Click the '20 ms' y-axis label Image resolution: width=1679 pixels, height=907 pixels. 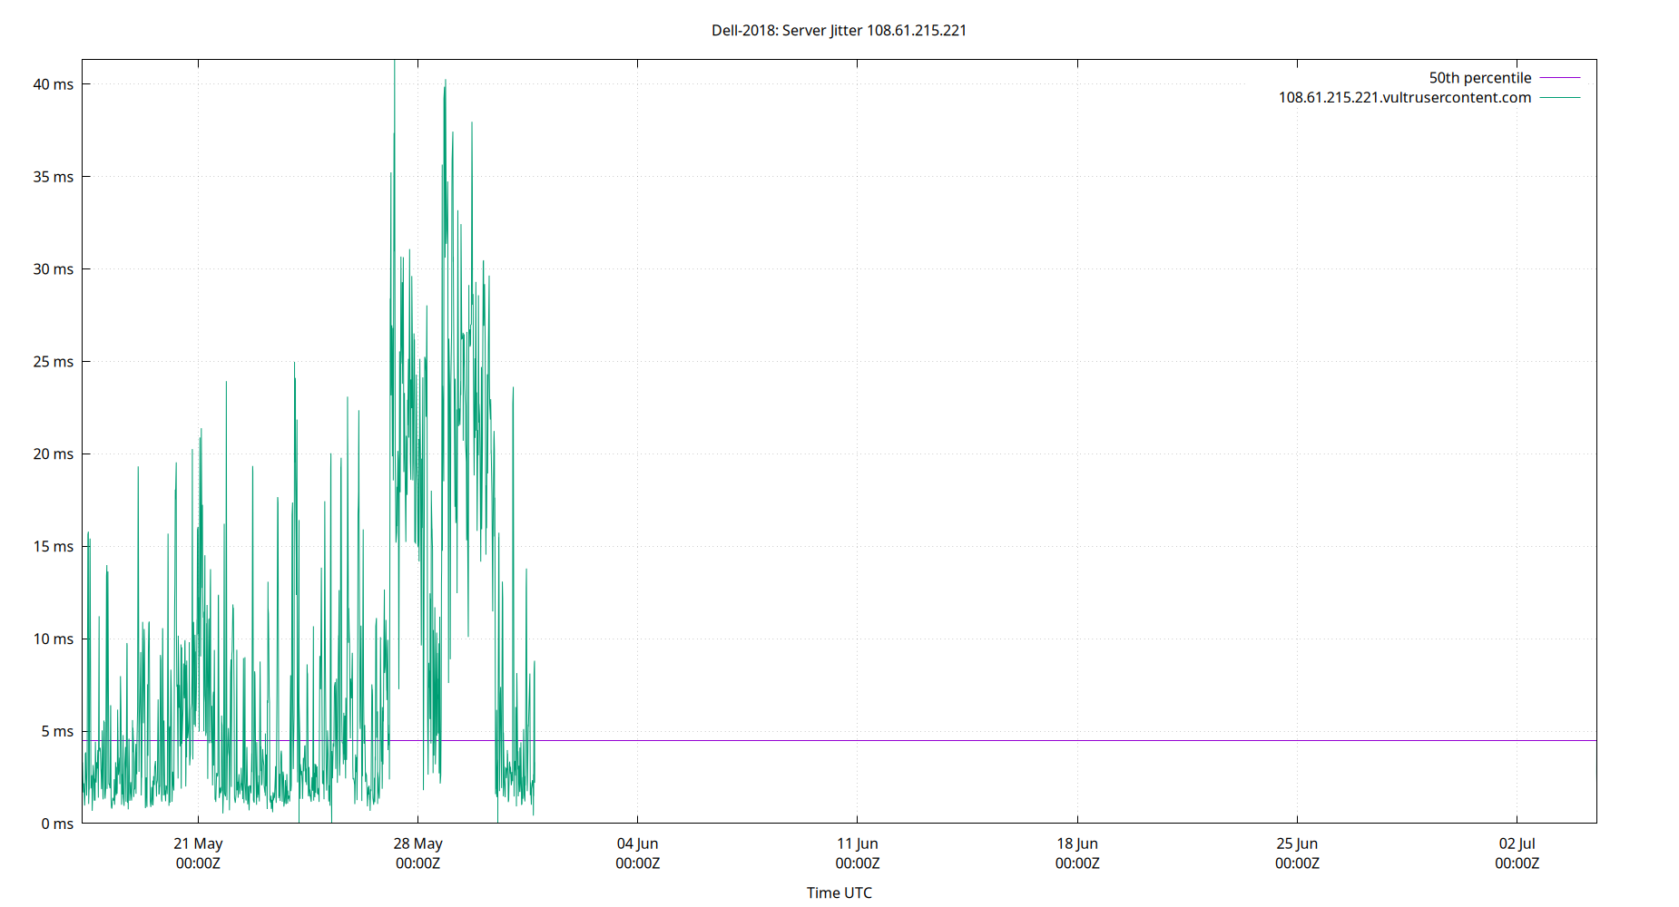point(54,454)
